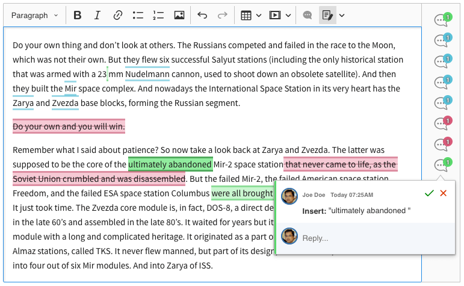Open the Paragraph heading dropdown
The width and height of the screenshot is (464, 286).
point(35,15)
